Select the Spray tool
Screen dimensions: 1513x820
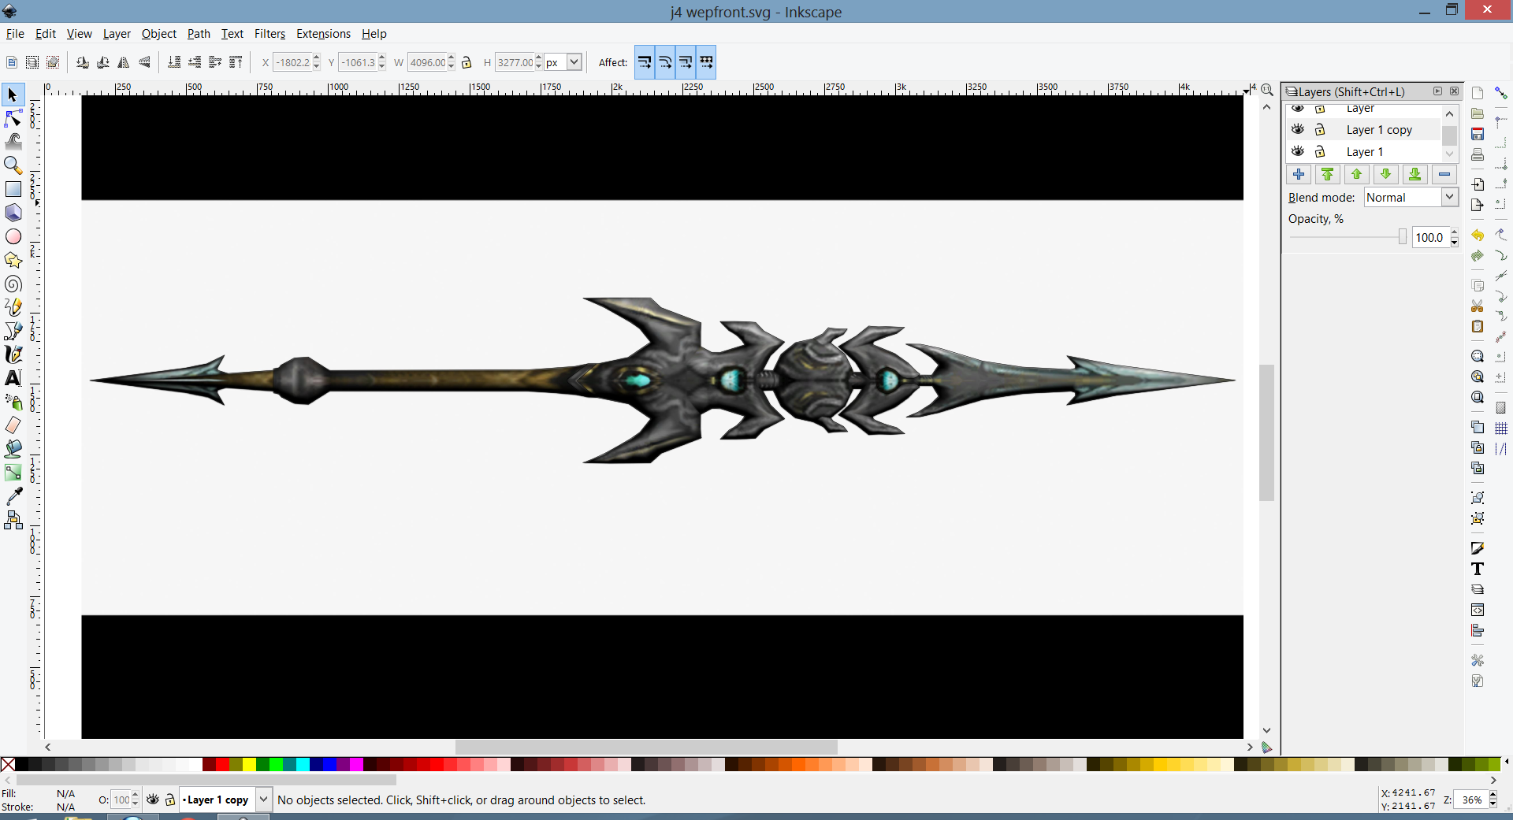click(13, 402)
